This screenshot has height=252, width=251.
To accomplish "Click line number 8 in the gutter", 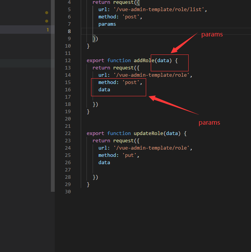I will [69, 31].
